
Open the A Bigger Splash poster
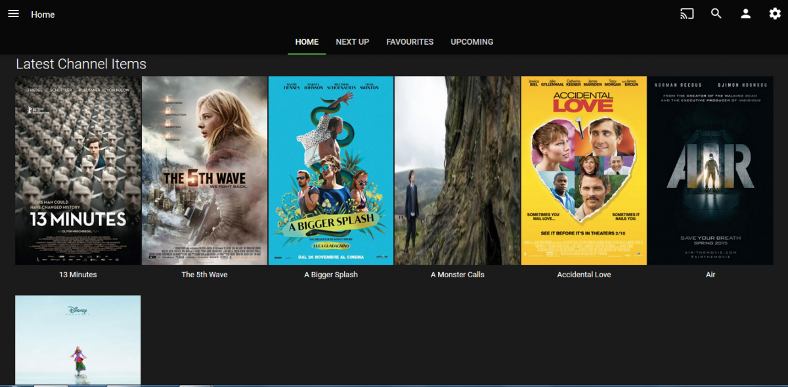331,171
